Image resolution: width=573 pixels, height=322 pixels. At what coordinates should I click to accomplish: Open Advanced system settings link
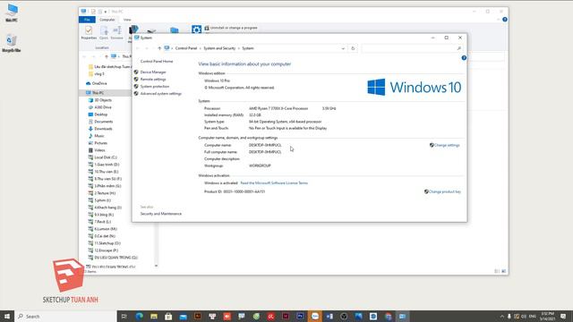click(161, 94)
